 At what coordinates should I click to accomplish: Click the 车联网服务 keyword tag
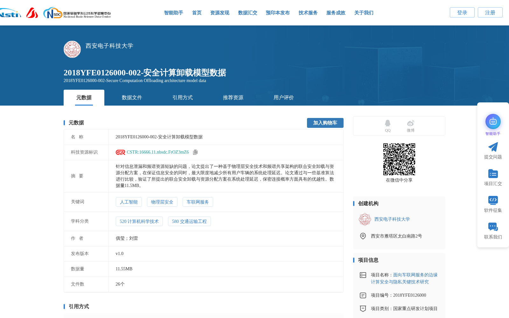pos(198,202)
